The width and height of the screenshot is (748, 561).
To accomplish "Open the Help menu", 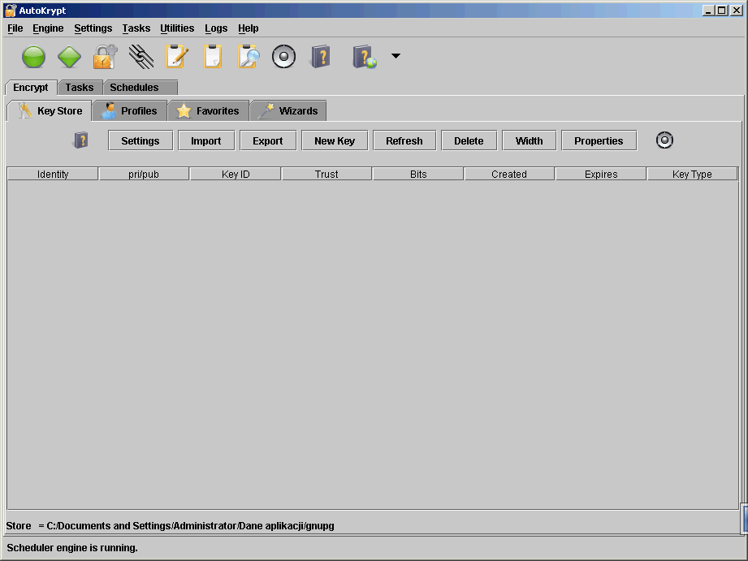I will tap(248, 28).
